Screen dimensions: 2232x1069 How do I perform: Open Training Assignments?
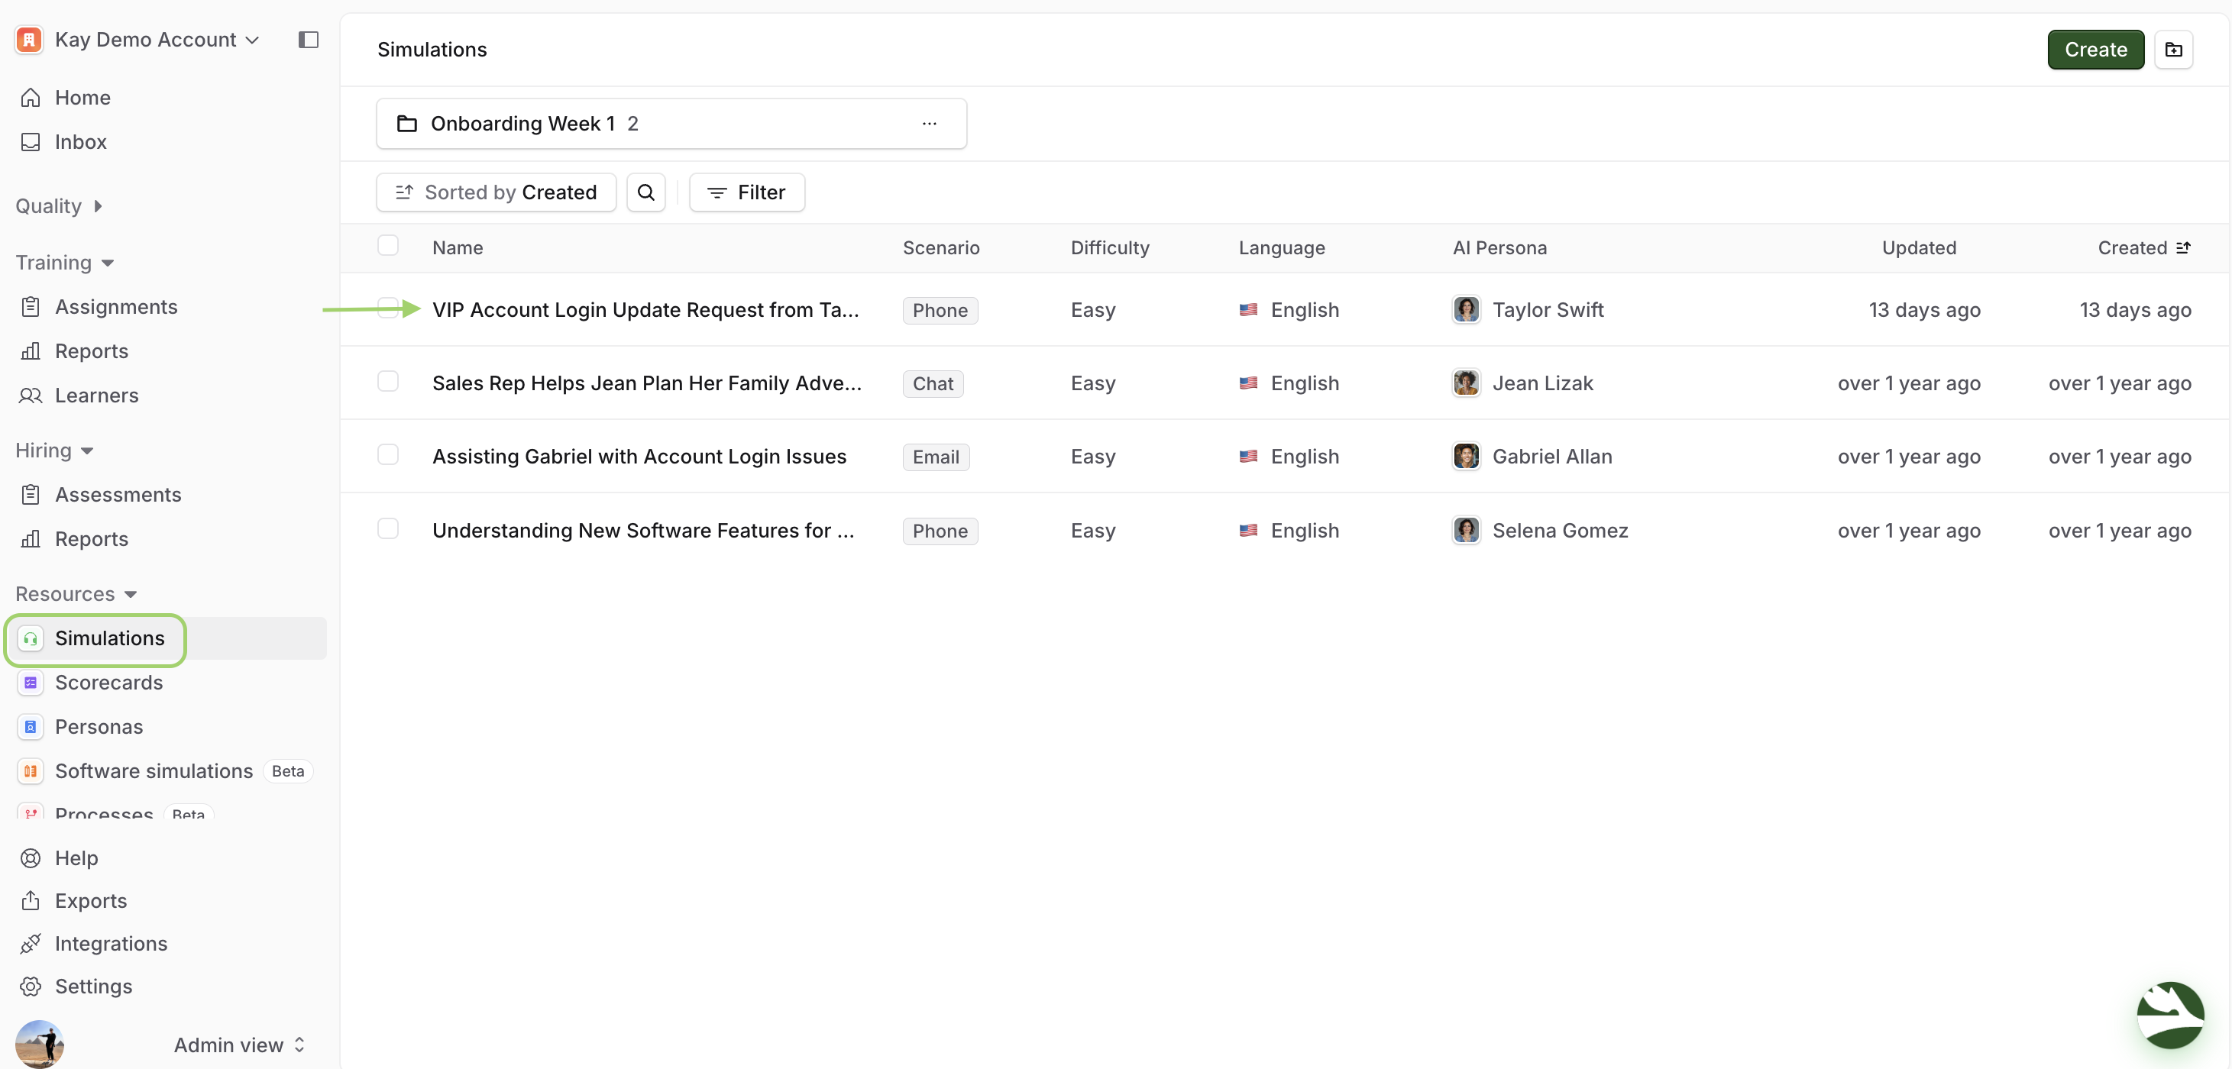pyautogui.click(x=116, y=307)
